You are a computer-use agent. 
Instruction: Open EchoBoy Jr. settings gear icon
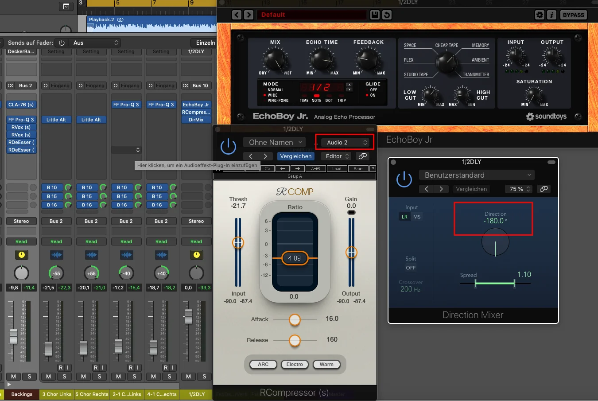pos(540,15)
